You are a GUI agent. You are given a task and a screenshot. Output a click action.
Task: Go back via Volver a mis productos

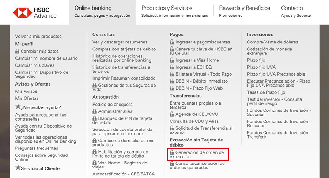pyautogui.click(x=38, y=36)
